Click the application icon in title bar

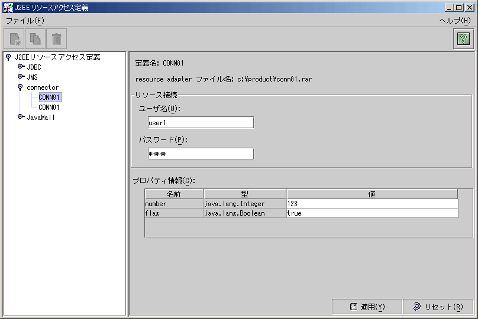[x=8, y=8]
